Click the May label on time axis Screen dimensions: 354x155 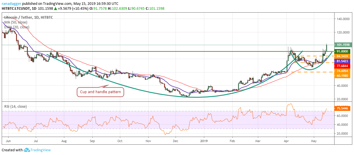pos(314,141)
